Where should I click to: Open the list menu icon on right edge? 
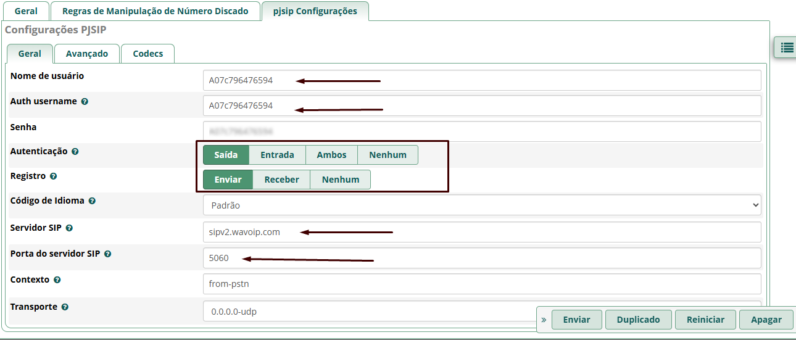click(x=787, y=47)
